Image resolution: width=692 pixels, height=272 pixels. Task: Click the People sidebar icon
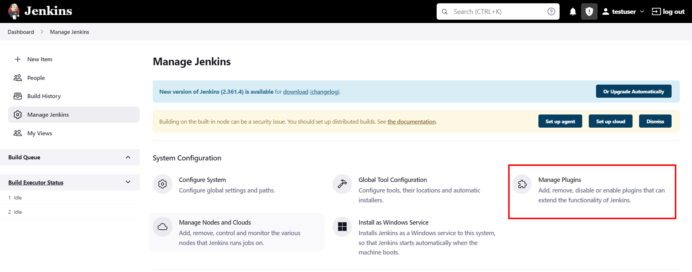(x=18, y=78)
